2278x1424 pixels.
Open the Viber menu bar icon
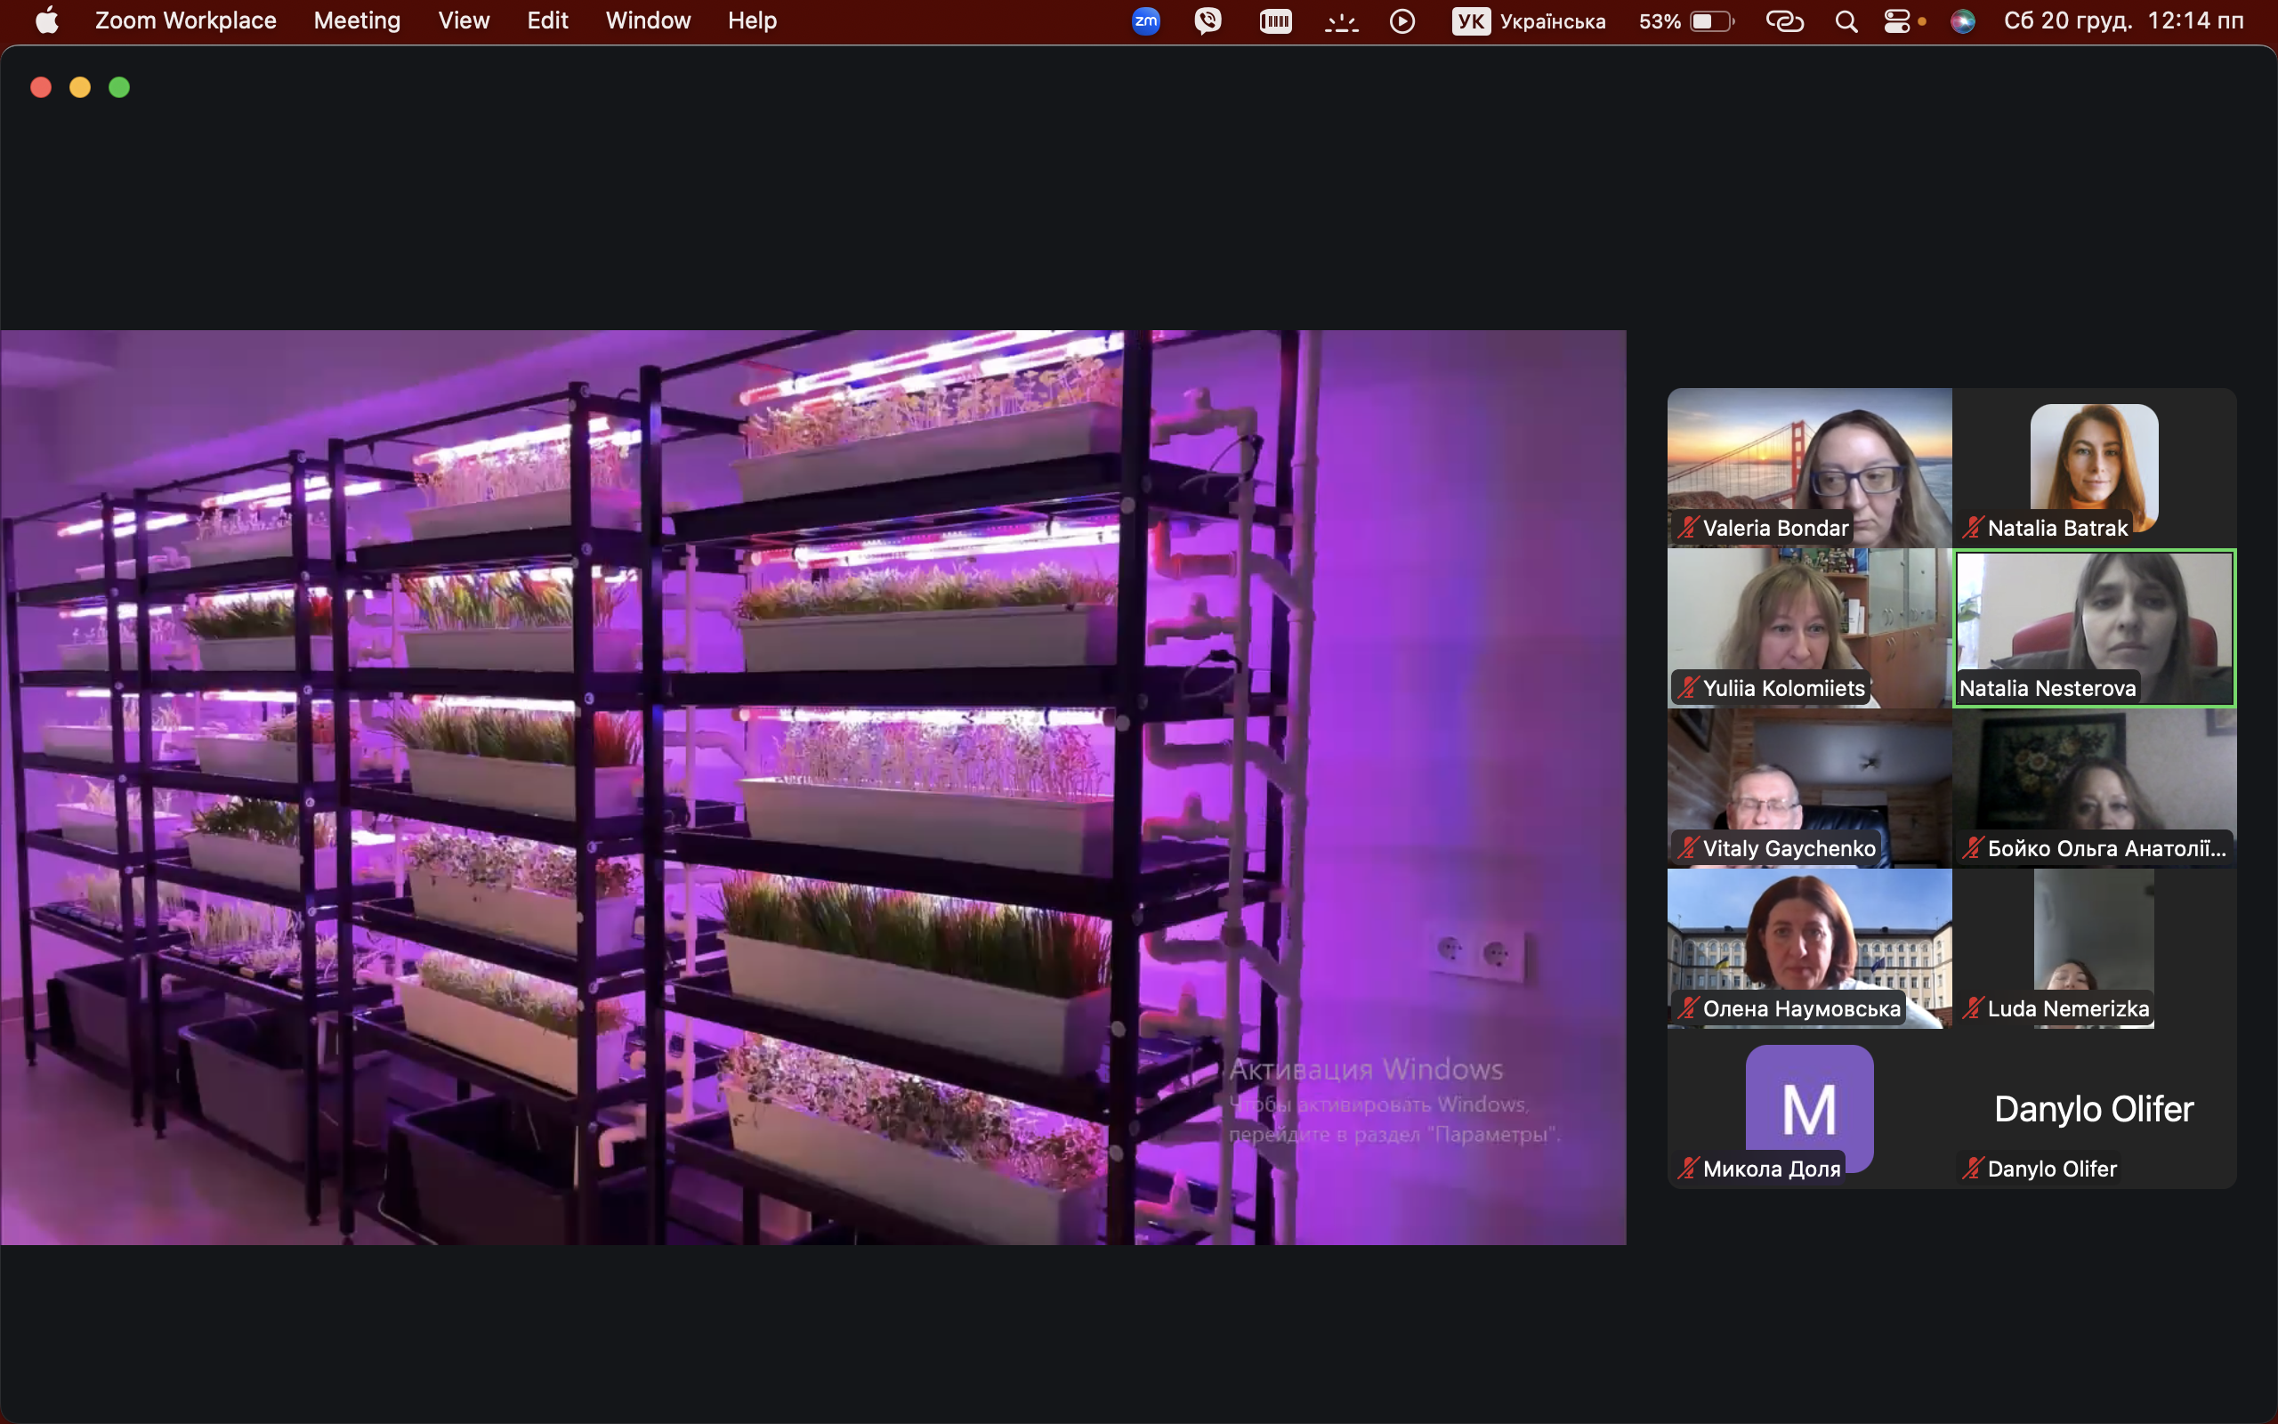(x=1208, y=20)
